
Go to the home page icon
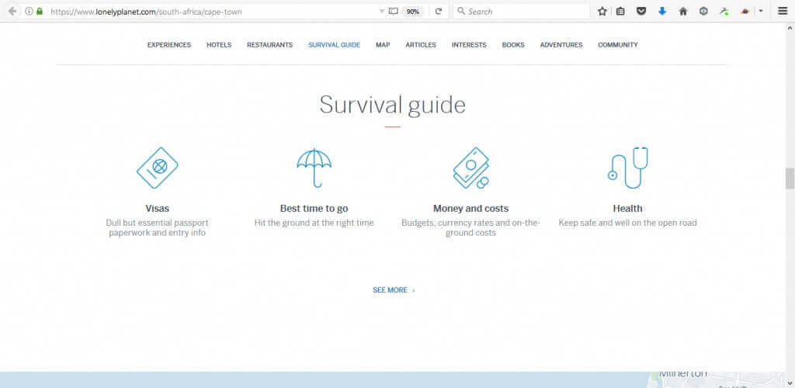click(683, 11)
